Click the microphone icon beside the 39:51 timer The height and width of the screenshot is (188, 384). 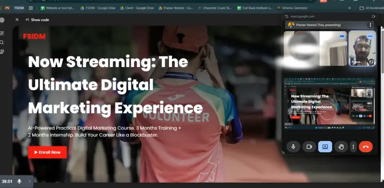tap(19, 181)
